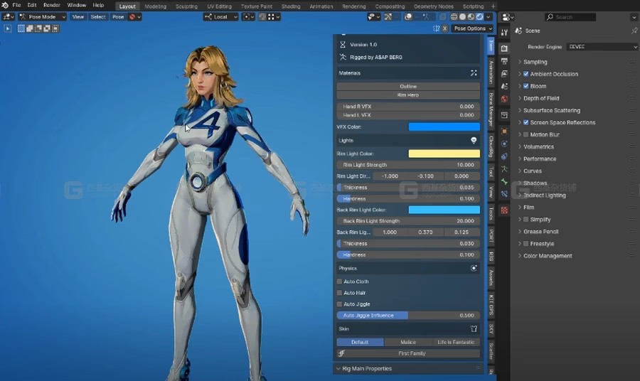Click the Blender logo icon
Viewport: 640px width, 381px height.
coord(5,6)
